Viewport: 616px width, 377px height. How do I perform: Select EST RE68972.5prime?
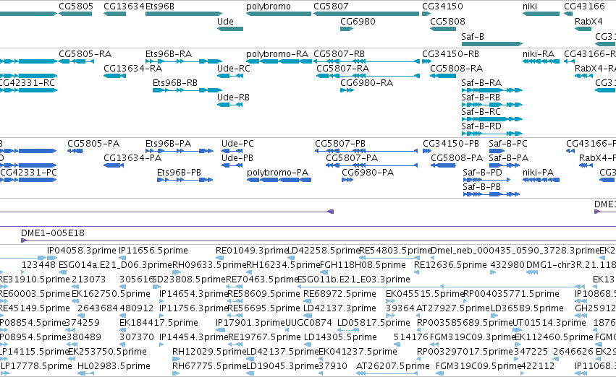[x=339, y=295]
